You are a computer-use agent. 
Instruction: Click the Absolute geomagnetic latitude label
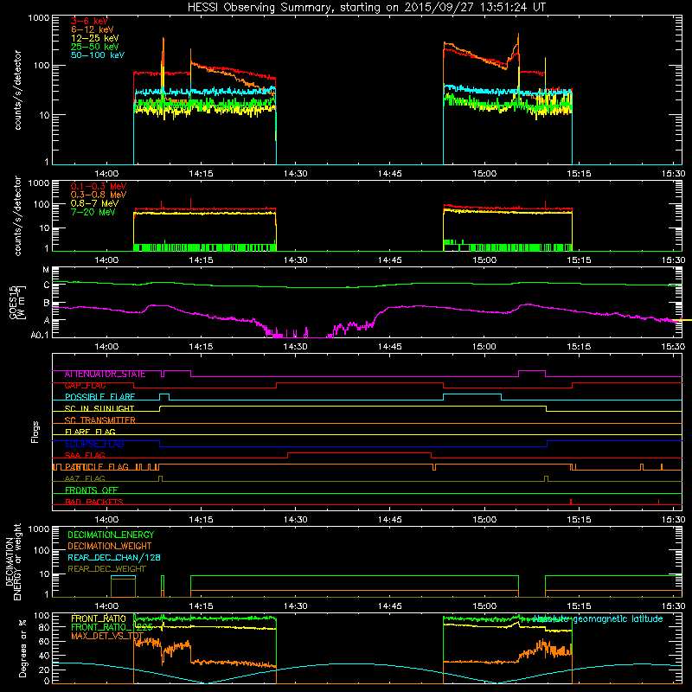[598, 619]
